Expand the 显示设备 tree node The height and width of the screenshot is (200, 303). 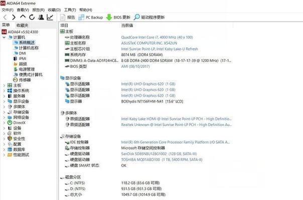tap(4, 101)
